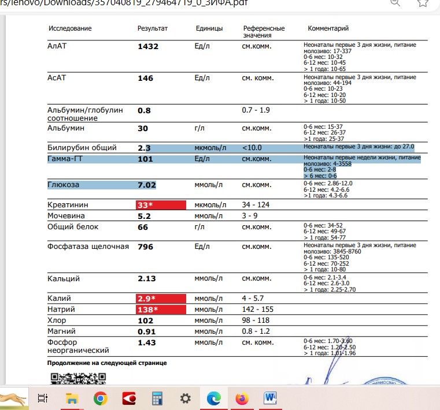Select the Альбумин result value 30
440x410 pixels.
coord(143,128)
